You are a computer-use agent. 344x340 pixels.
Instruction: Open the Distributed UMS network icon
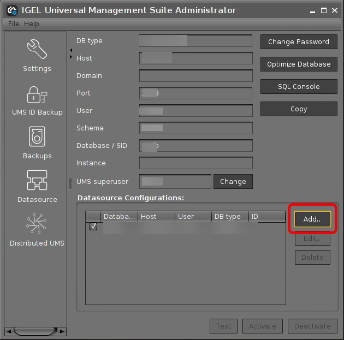pos(37,224)
